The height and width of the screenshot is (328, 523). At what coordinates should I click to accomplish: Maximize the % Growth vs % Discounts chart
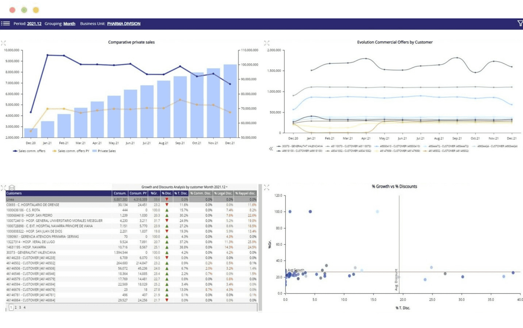coord(267,187)
